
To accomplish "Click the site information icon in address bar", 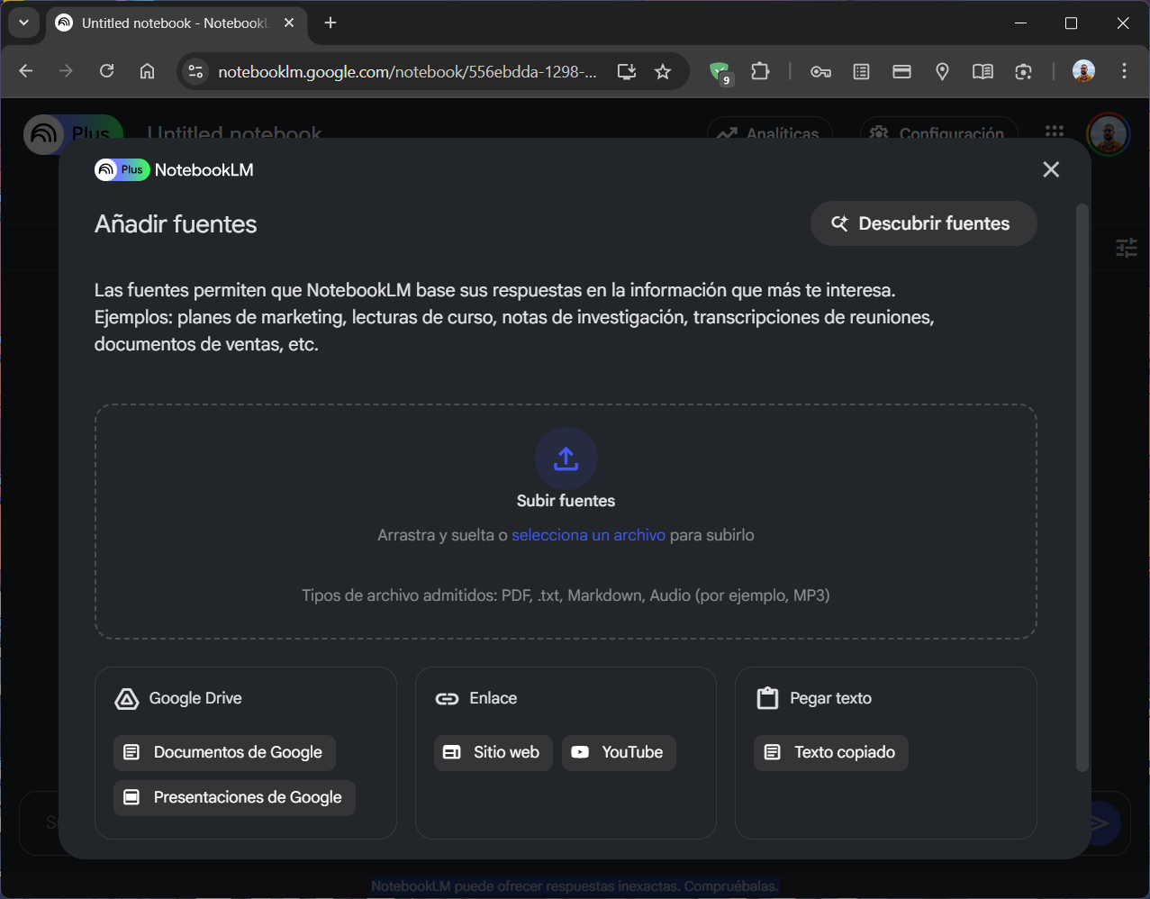I will point(195,72).
